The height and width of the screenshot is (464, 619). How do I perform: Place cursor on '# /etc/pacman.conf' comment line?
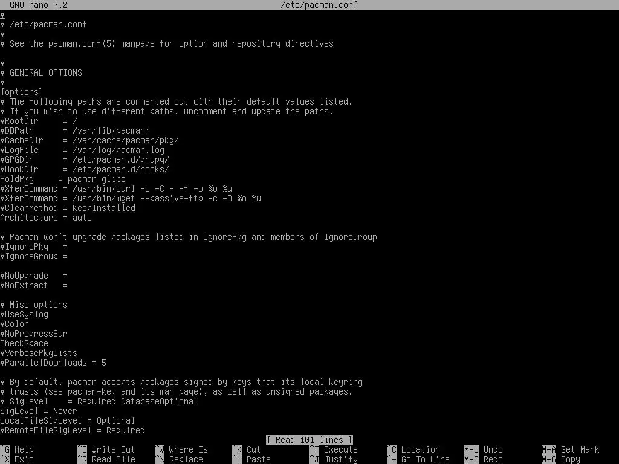(x=44, y=24)
